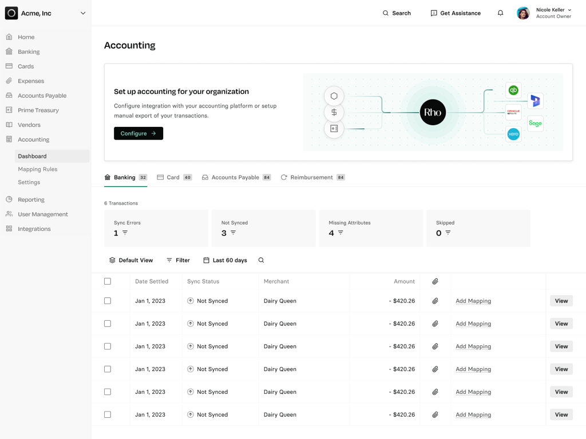This screenshot has width=586, height=439.
Task: Click Nicole Keller's avatar picture
Action: click(523, 13)
